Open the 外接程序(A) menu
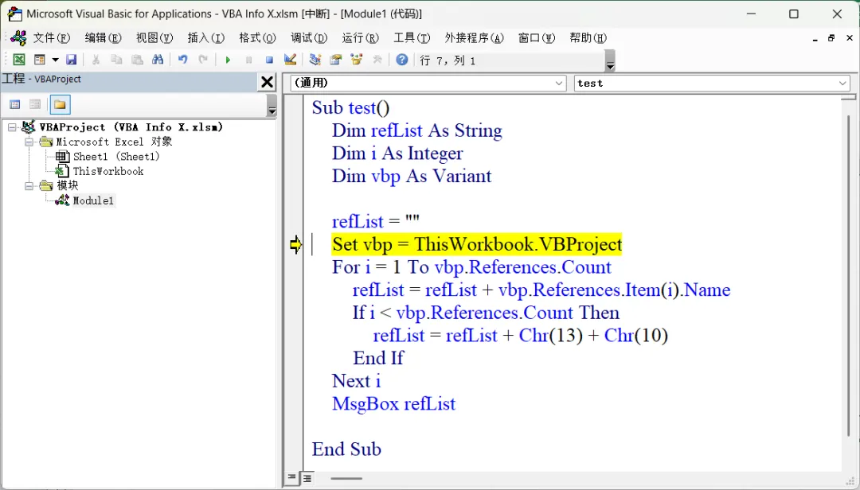860x490 pixels. [474, 38]
